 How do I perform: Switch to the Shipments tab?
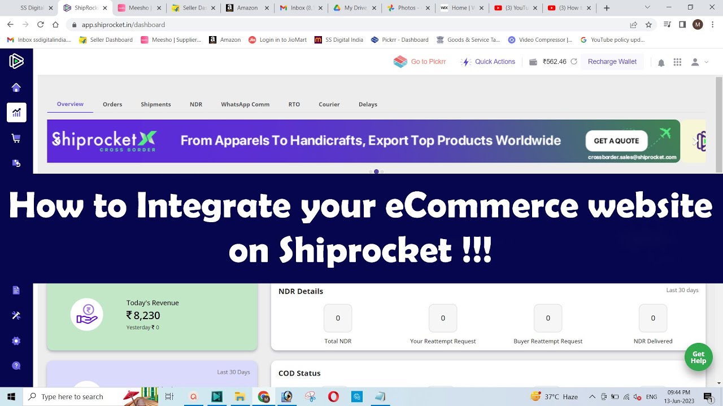pos(156,104)
